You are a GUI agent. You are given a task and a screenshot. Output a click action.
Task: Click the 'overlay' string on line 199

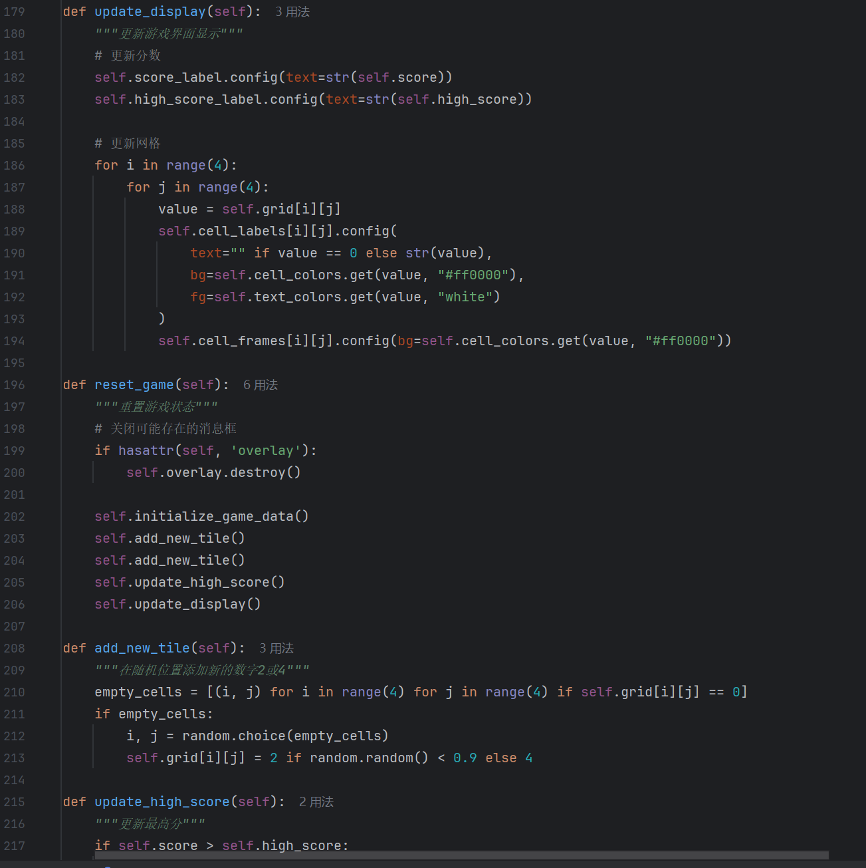coord(266,451)
